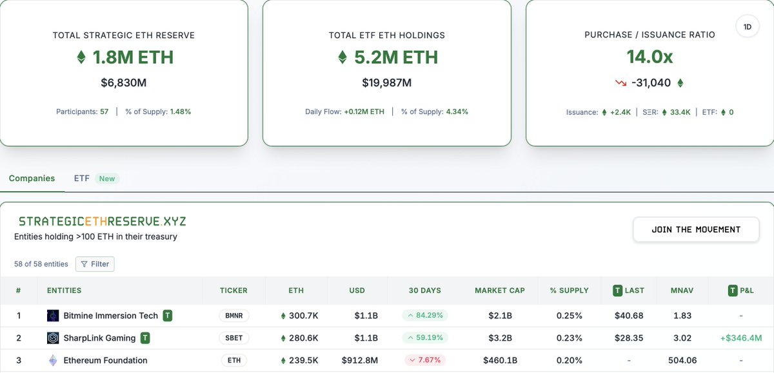Click the ETH icon next to Issuance +2.4K

click(604, 112)
